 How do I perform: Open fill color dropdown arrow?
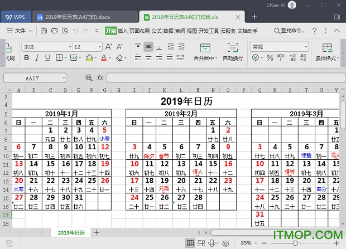[x=95, y=58]
